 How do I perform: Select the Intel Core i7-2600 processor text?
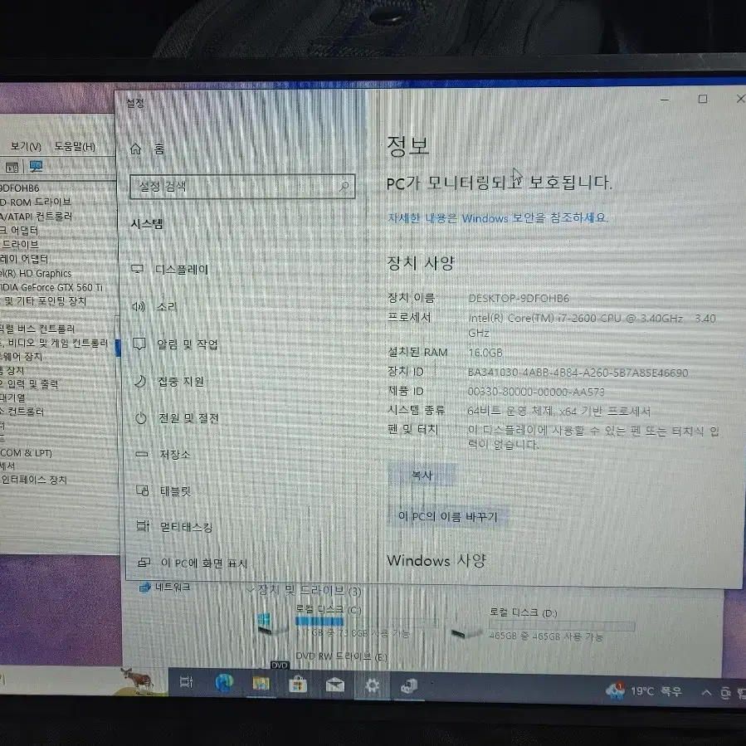[592, 325]
